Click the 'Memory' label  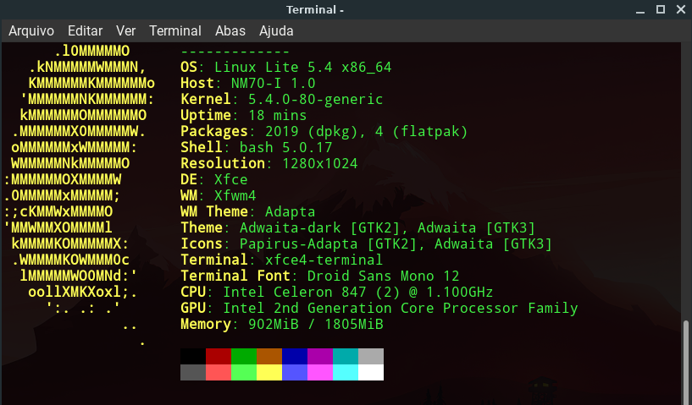tap(206, 325)
